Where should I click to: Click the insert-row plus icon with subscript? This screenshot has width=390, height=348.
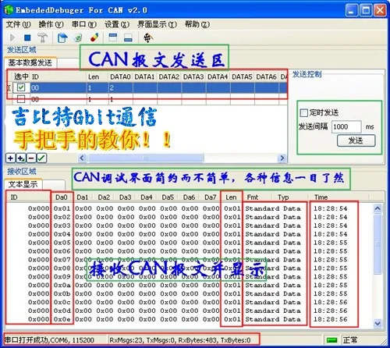coord(21,158)
